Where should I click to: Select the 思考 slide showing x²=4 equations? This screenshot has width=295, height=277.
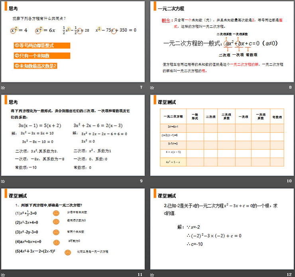[73, 41]
